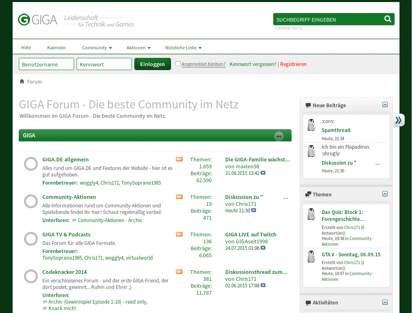The image size is (417, 313).
Task: Open Community-Aktionen - Archiv subforum
Action: (110, 220)
